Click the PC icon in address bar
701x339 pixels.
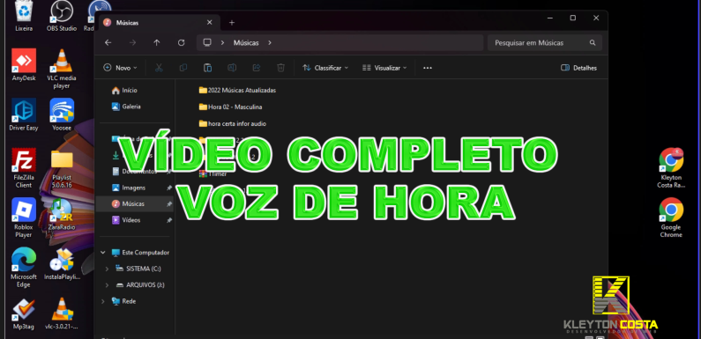(207, 43)
